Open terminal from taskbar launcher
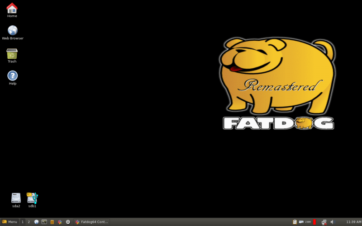362x226 pixels. (44, 222)
